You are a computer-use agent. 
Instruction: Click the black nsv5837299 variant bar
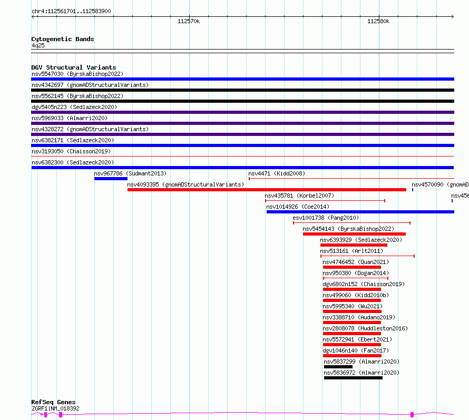coord(338,367)
